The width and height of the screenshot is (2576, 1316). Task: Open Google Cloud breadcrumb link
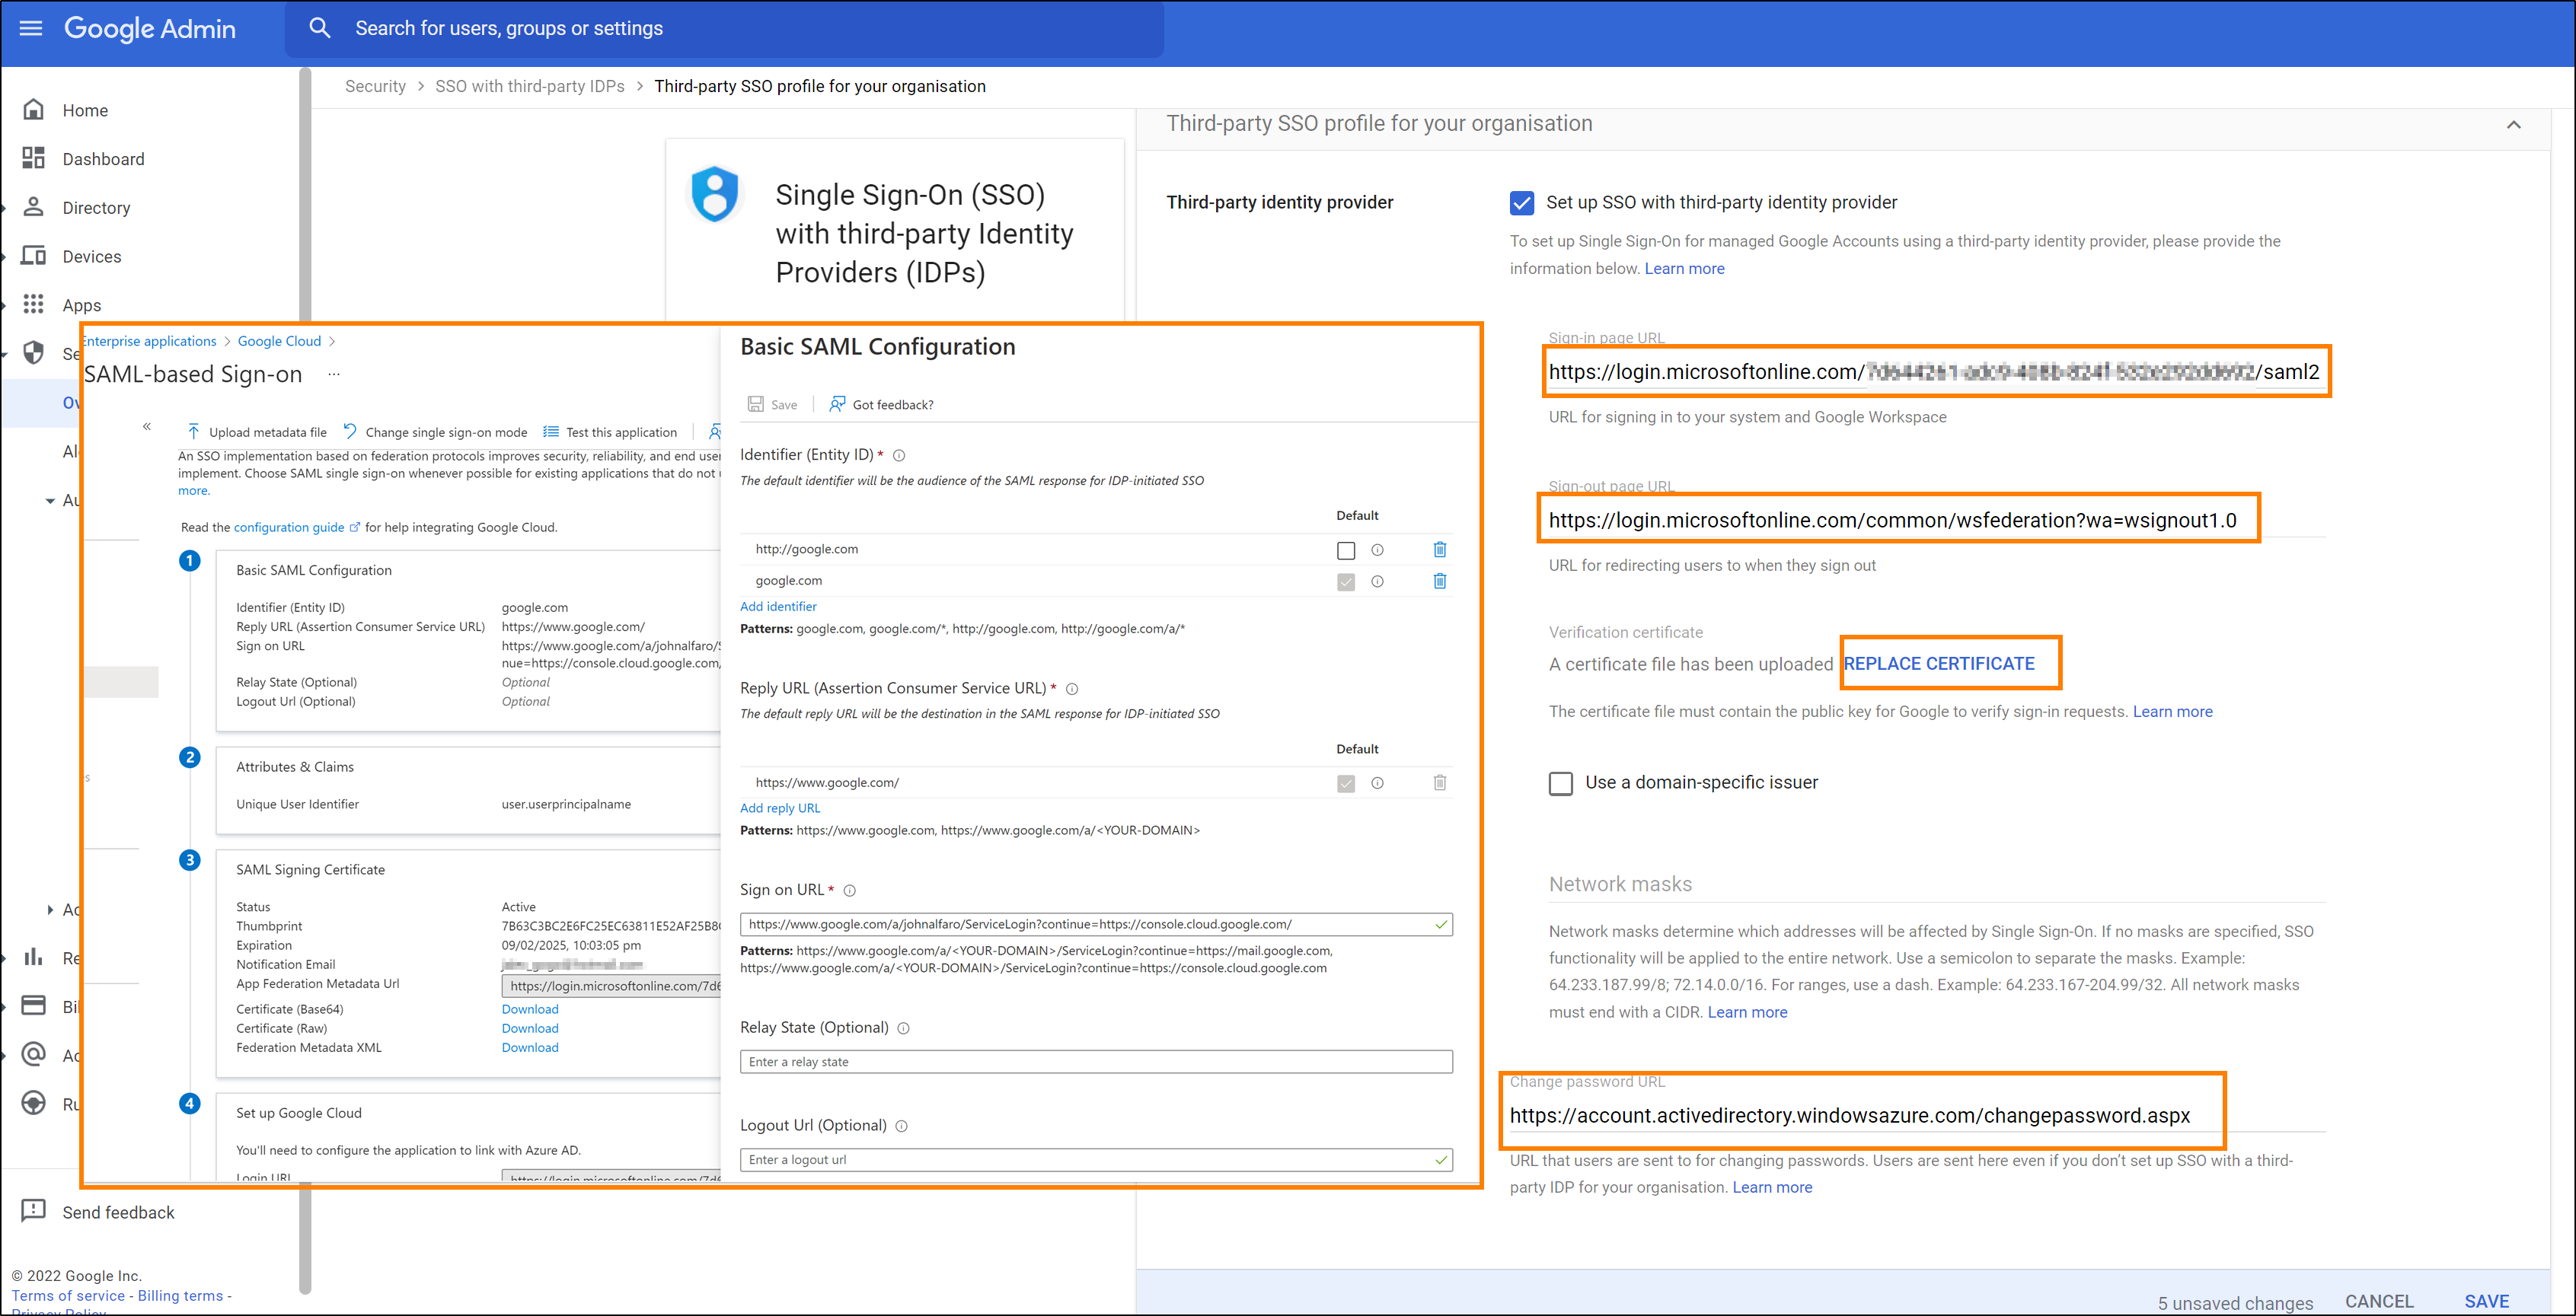click(279, 342)
